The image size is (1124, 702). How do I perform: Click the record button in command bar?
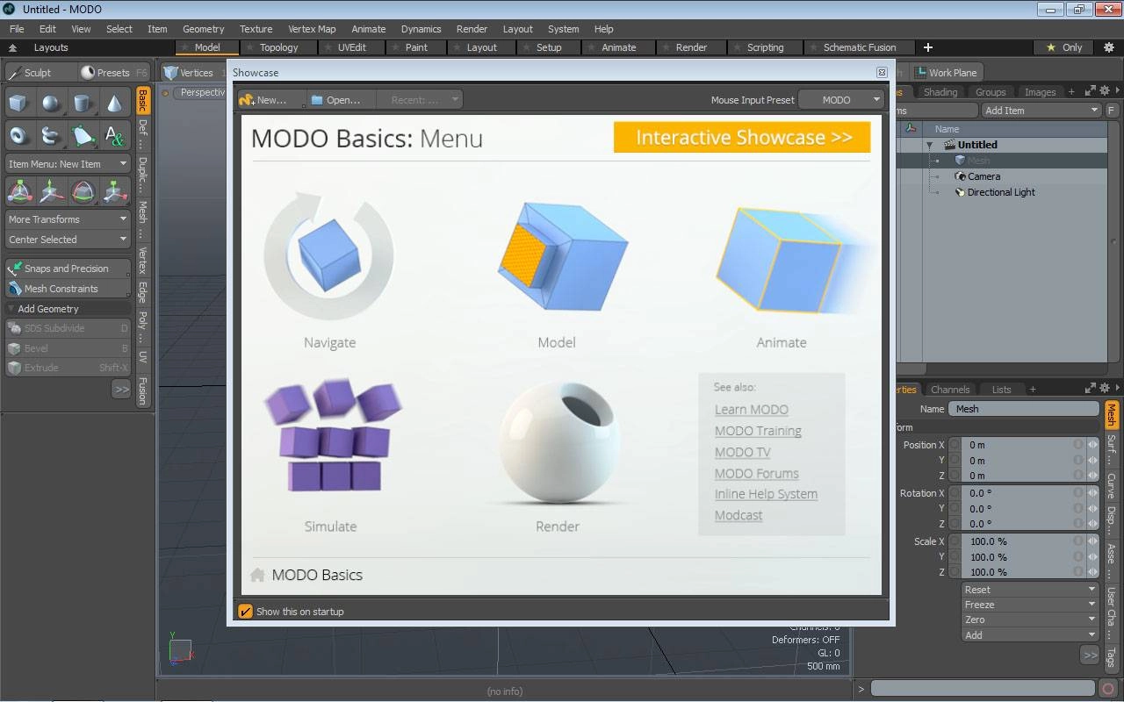[x=1108, y=689]
